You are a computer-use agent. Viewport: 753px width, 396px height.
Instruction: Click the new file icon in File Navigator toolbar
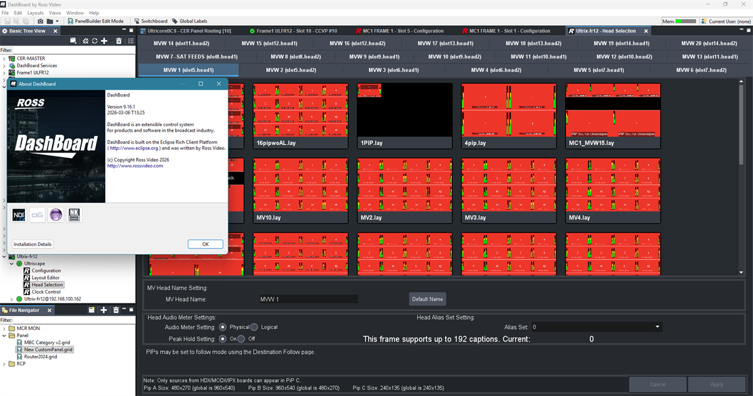tap(92, 310)
